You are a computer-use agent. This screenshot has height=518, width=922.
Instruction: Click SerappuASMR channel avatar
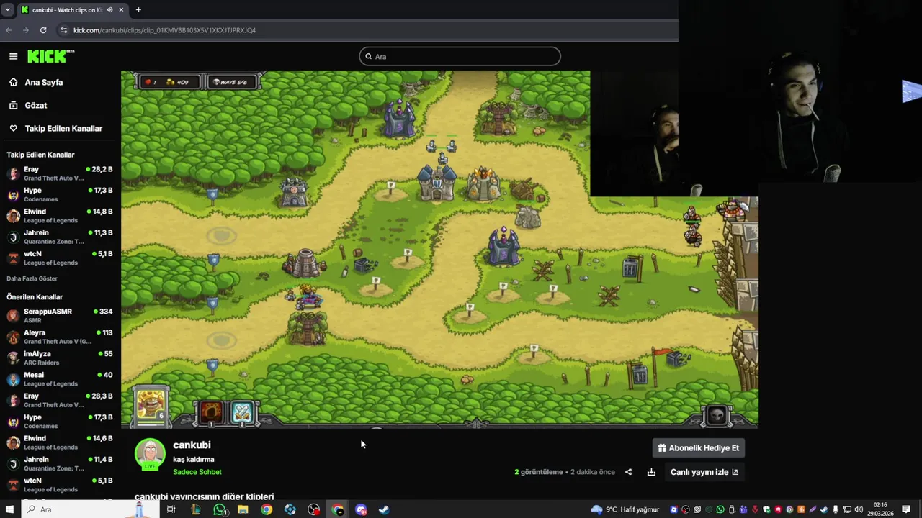click(x=13, y=315)
